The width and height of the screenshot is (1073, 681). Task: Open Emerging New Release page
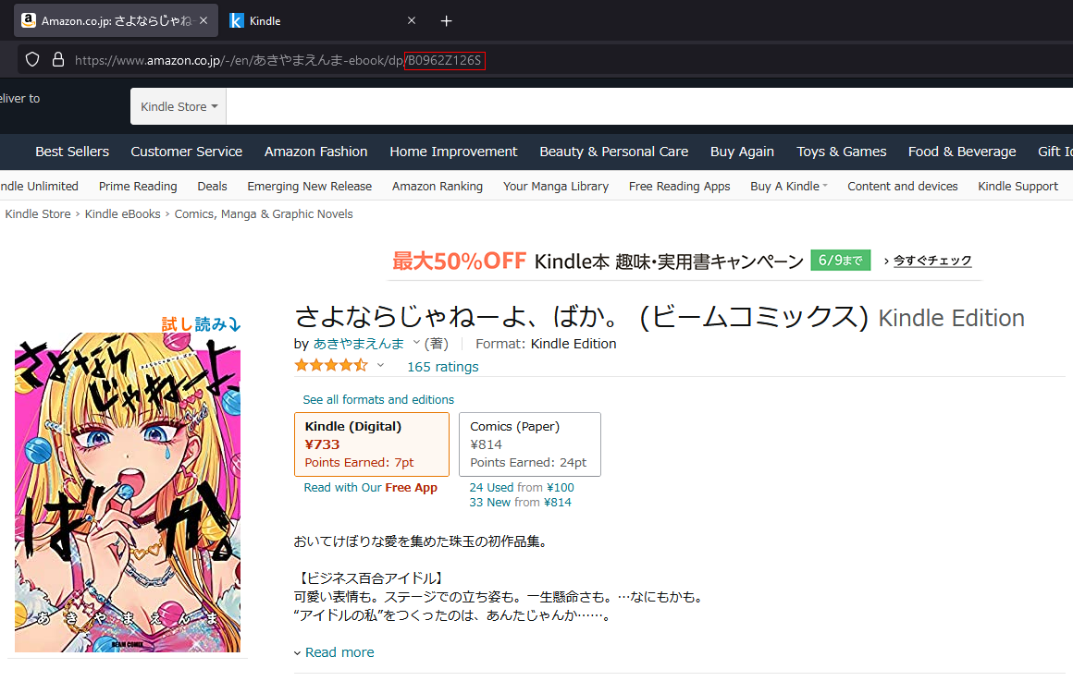tap(309, 186)
